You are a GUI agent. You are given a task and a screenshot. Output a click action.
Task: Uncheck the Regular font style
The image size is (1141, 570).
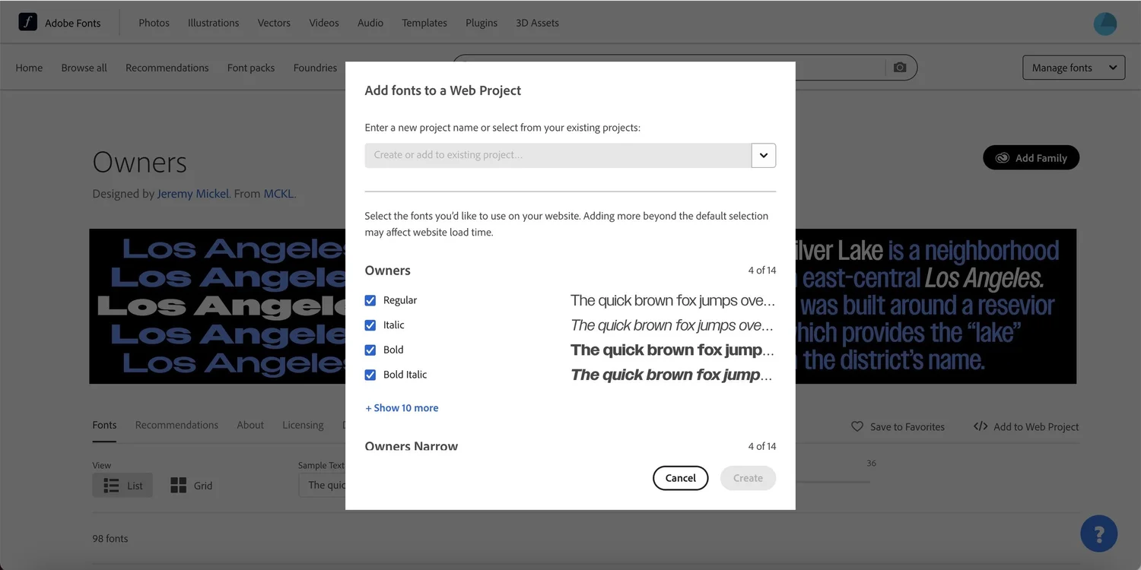pos(370,300)
